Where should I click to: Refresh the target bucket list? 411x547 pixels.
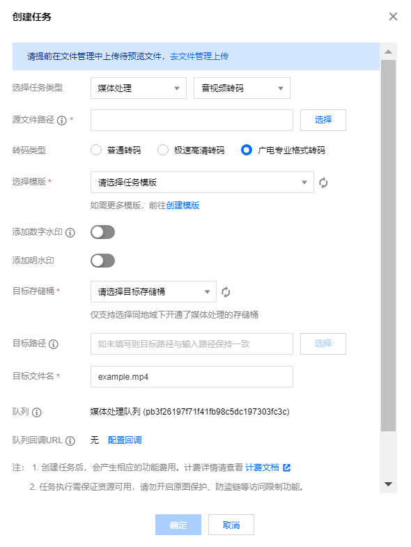pos(226,292)
